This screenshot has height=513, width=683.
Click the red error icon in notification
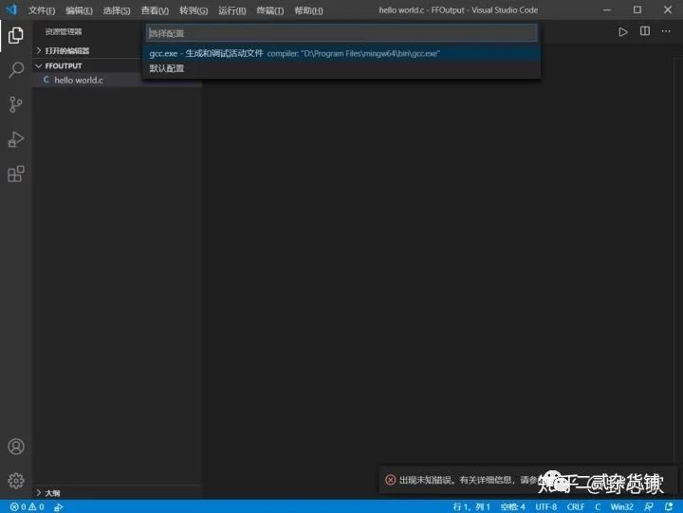tap(390, 480)
